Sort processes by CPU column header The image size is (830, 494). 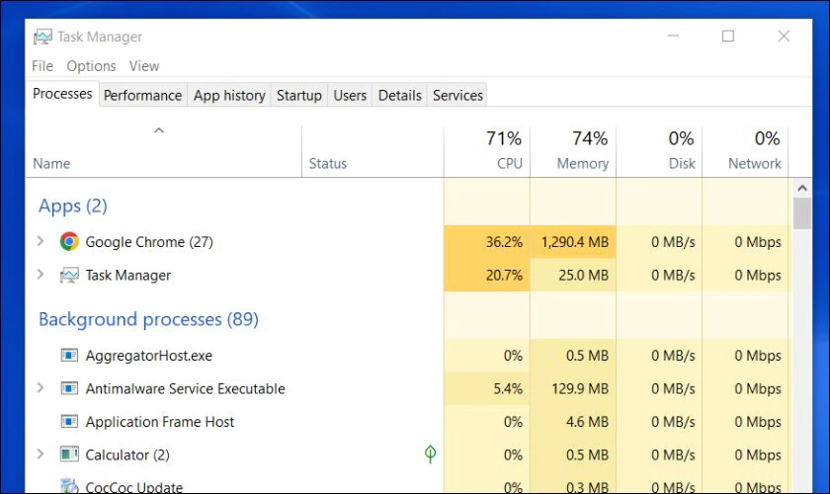487,151
